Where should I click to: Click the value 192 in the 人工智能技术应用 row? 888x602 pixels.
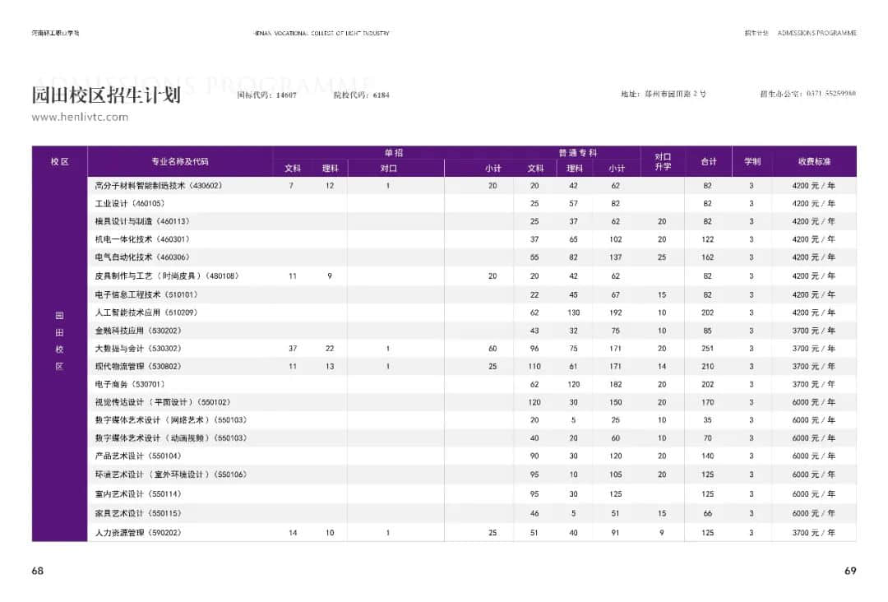(616, 313)
